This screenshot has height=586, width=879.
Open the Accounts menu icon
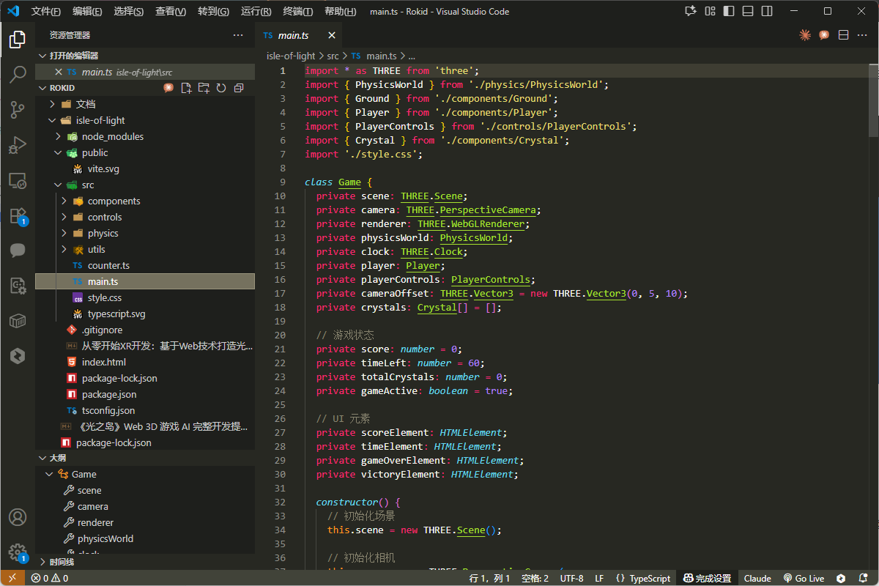[x=18, y=517]
